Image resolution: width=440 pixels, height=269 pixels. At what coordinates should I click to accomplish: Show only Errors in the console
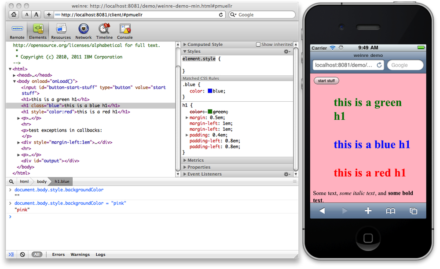[x=58, y=254]
